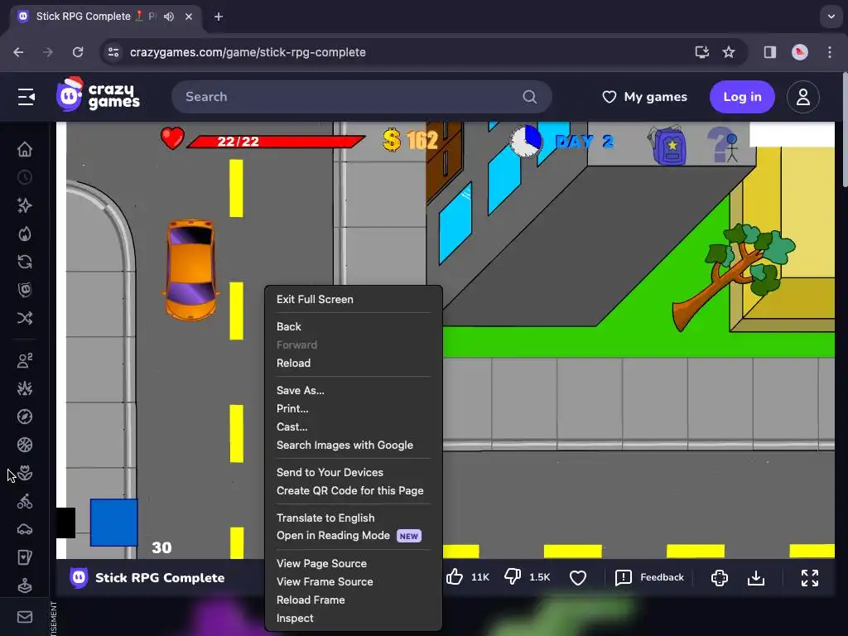Screen dimensions: 848x636
Task: Send Feedback about the game
Action: coord(649,577)
